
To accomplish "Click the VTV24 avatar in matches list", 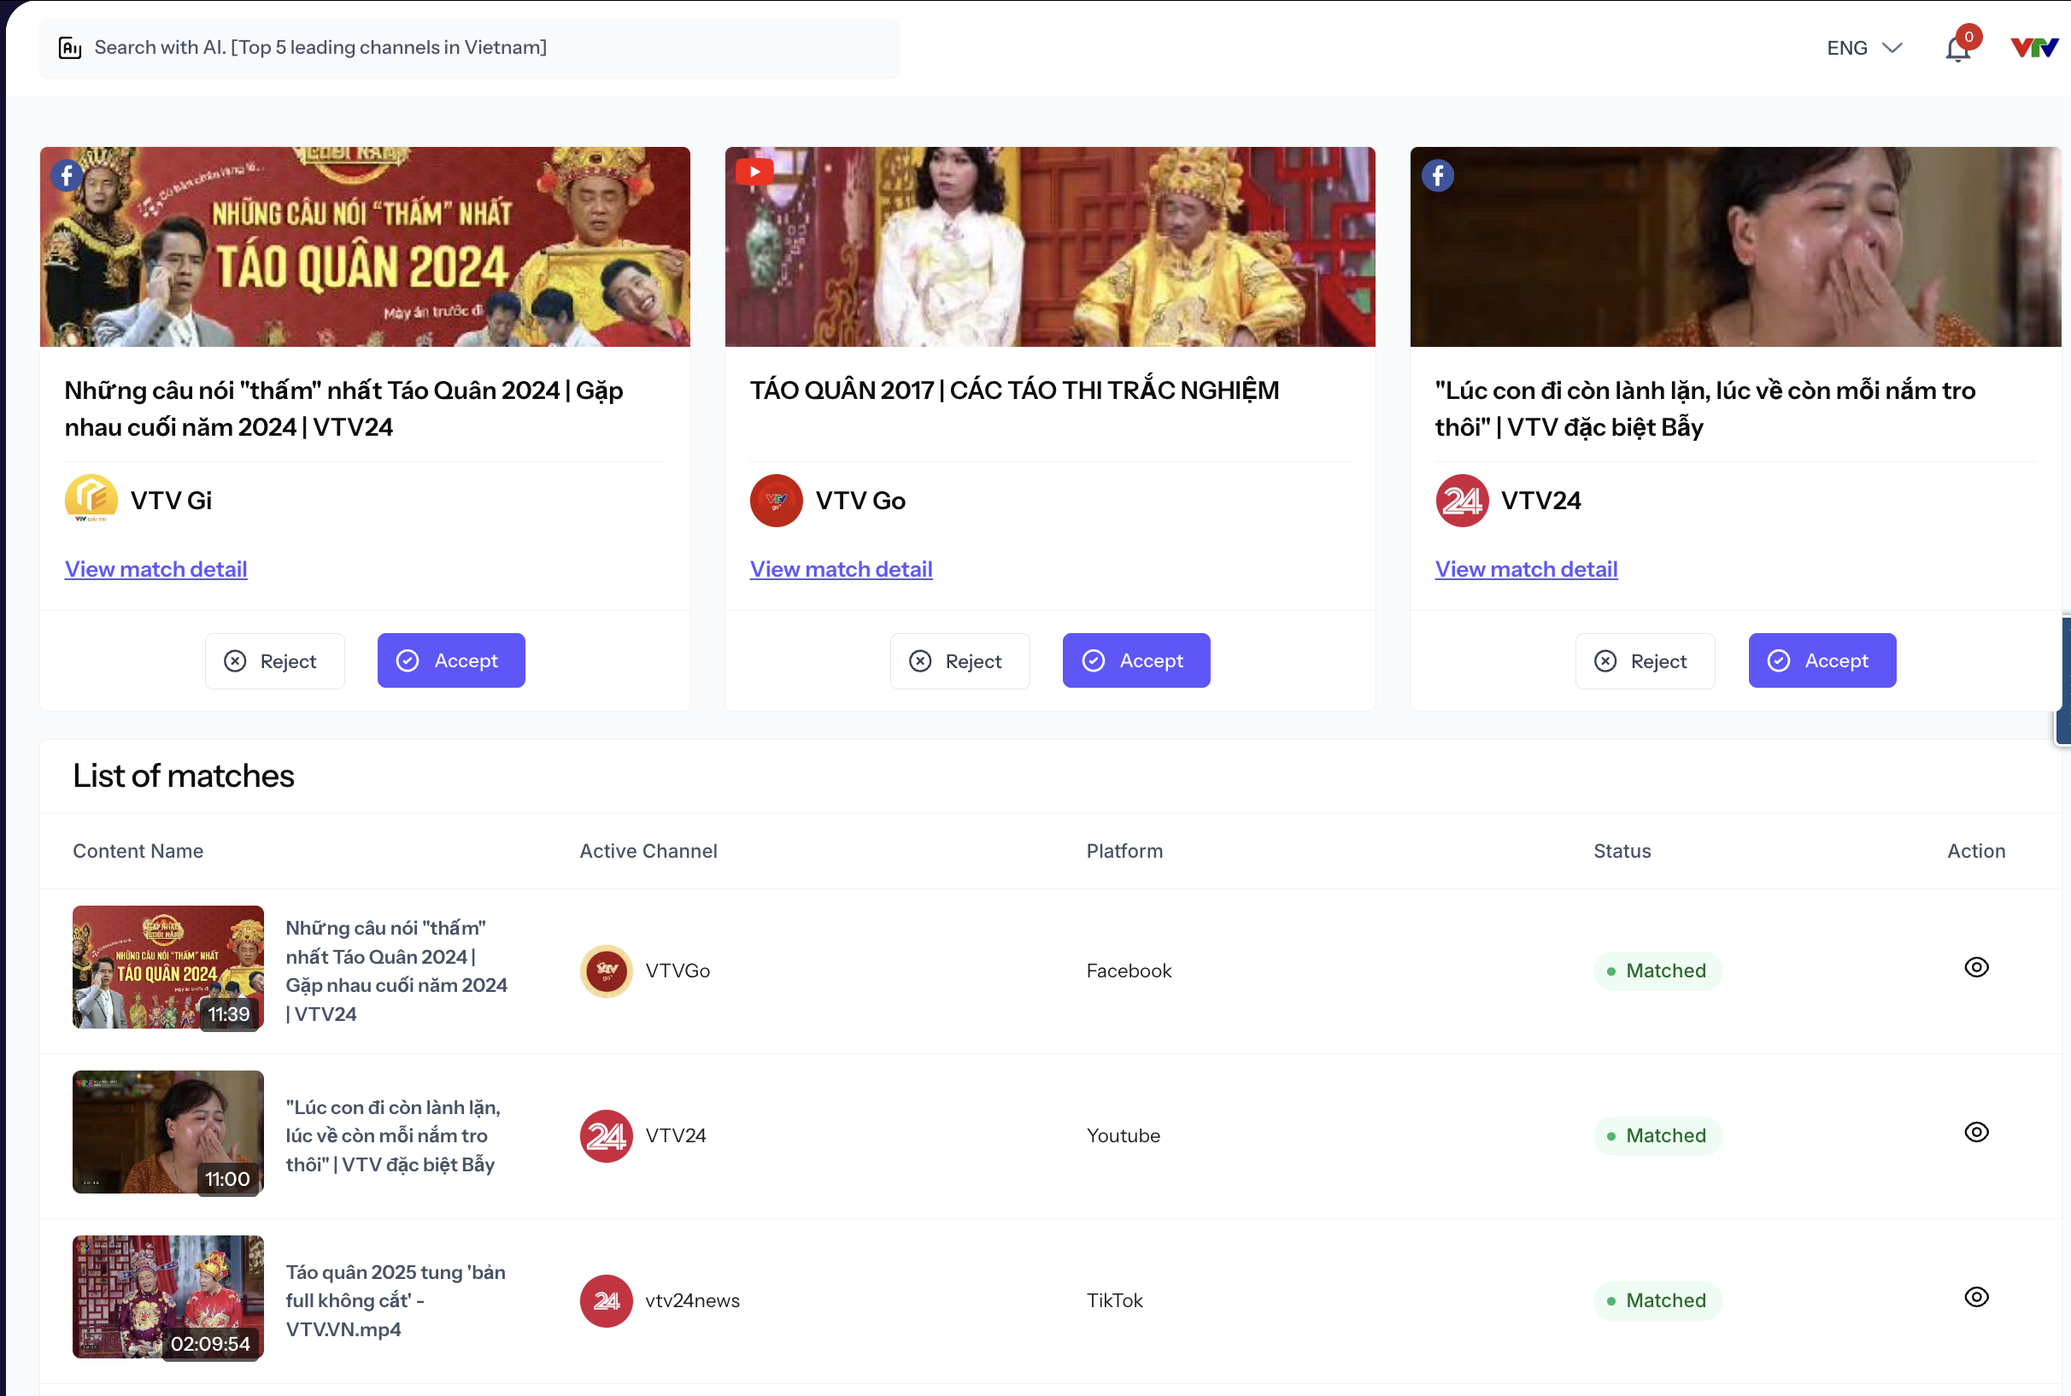I will click(x=607, y=1136).
